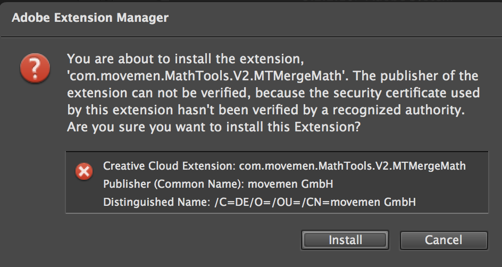This screenshot has width=502, height=267.
Task: Click the 'Creative Cloud Extension:' label
Action: point(169,166)
